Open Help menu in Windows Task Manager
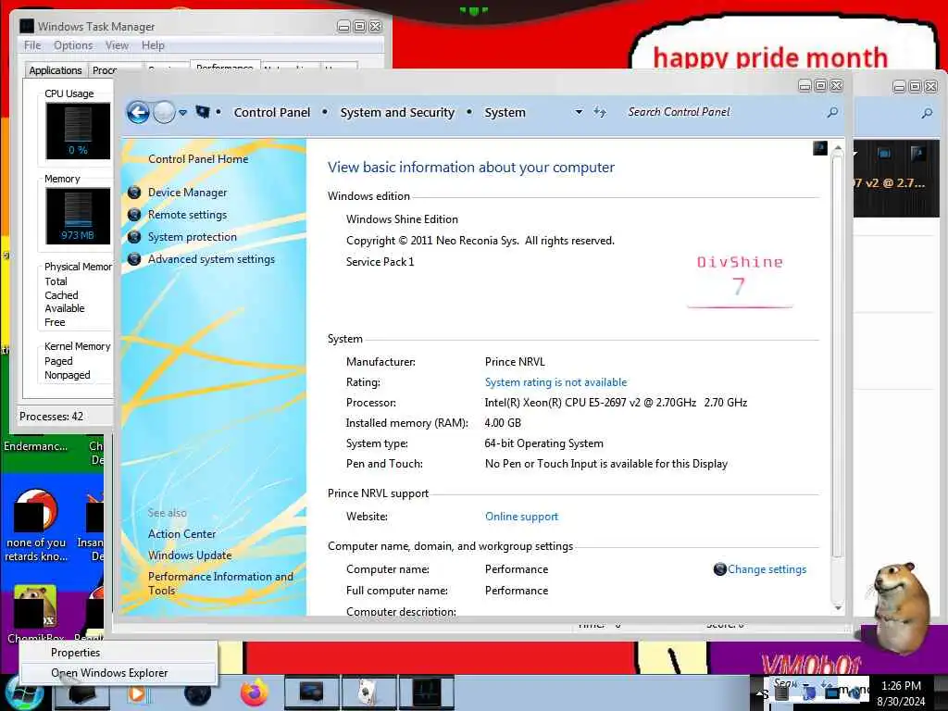 [x=153, y=45]
